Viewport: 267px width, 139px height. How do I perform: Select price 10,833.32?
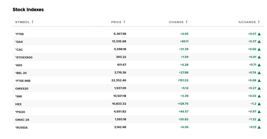[119, 104]
